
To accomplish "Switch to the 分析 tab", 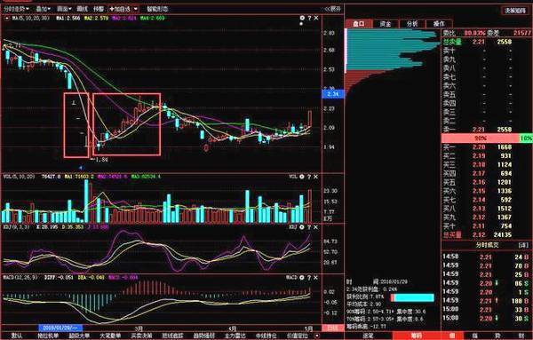I will (x=412, y=24).
